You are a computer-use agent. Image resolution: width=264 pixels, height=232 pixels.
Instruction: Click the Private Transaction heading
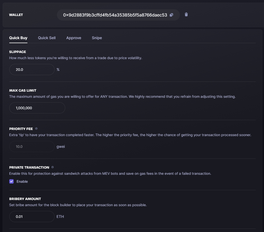[x=29, y=168]
